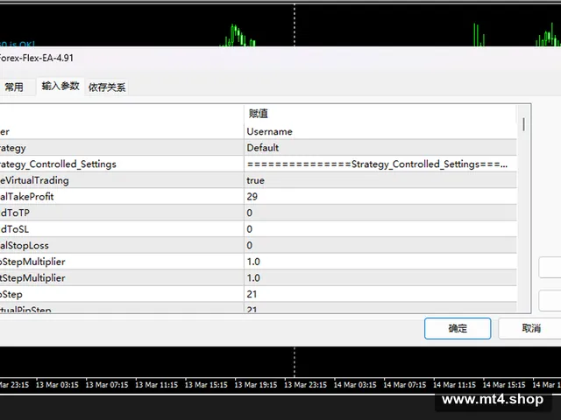Select the 输入参数 tab
This screenshot has width=561, height=420.
(60, 86)
